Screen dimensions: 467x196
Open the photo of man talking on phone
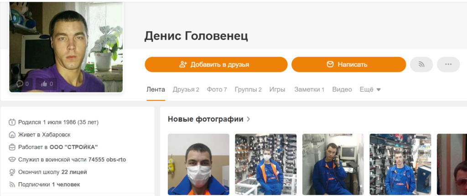[333, 164]
